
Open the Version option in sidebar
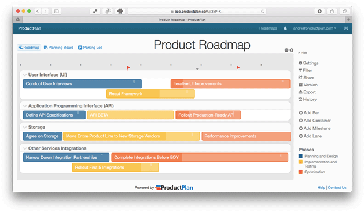(308, 85)
